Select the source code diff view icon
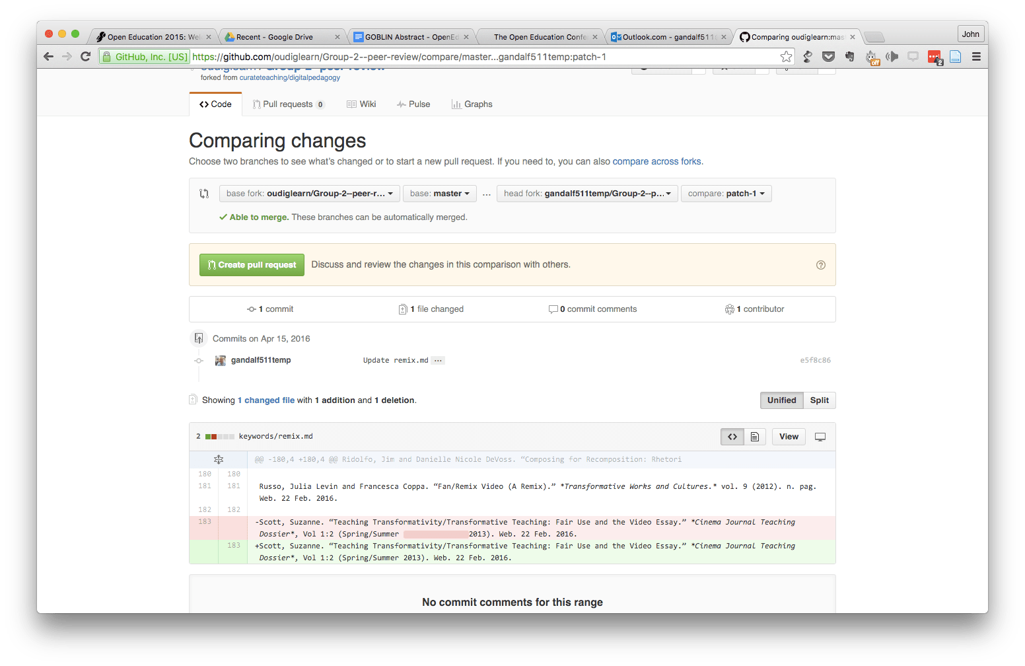This screenshot has height=666, width=1025. point(732,436)
